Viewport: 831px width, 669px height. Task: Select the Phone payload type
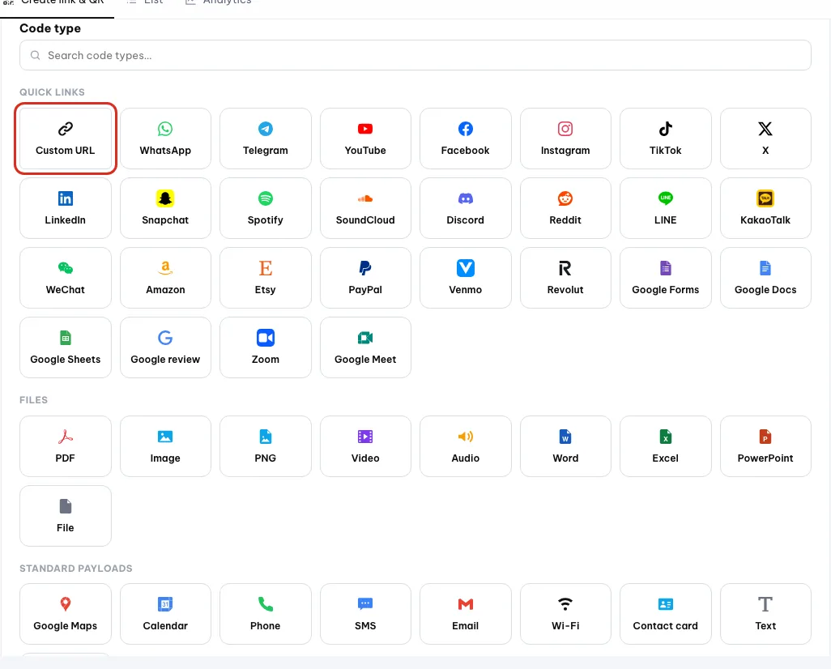266,614
